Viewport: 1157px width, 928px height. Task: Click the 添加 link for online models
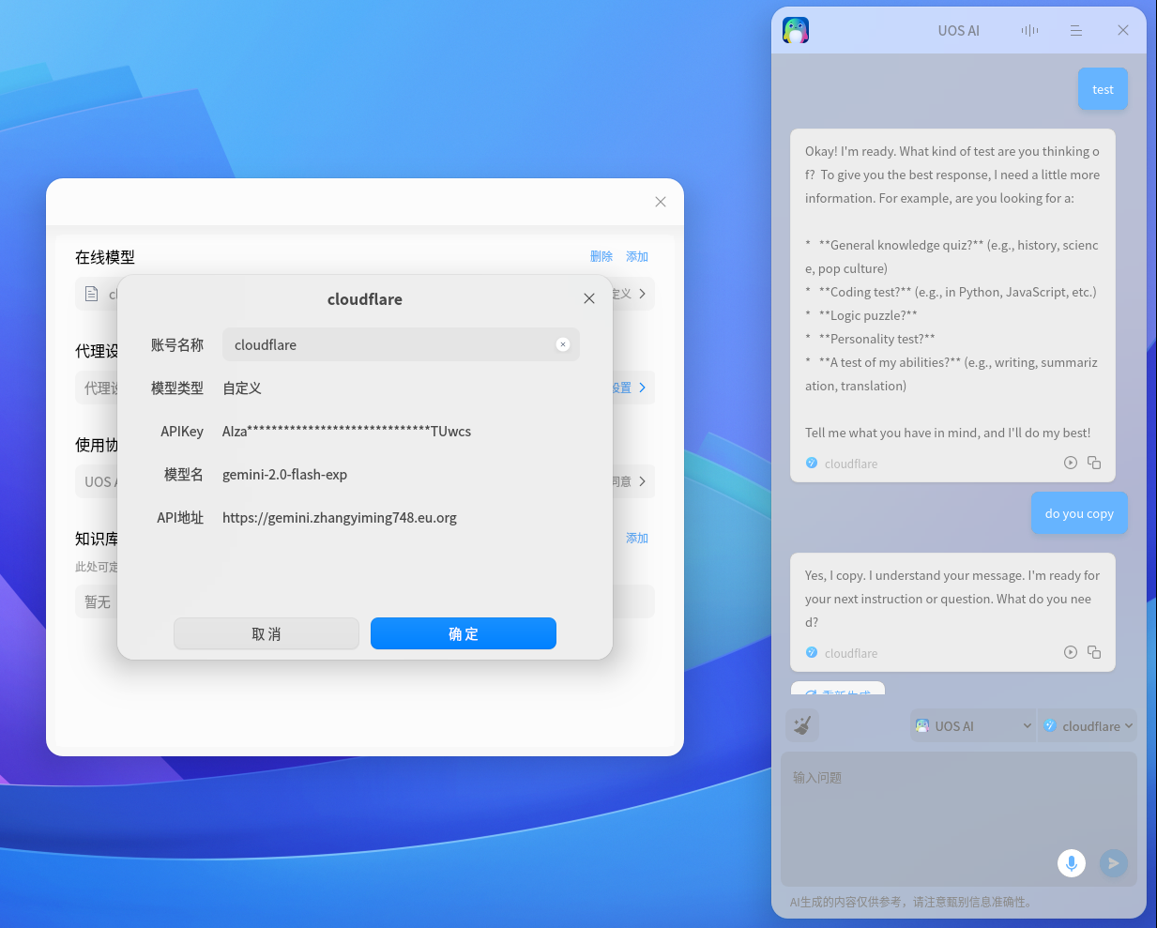tap(637, 256)
